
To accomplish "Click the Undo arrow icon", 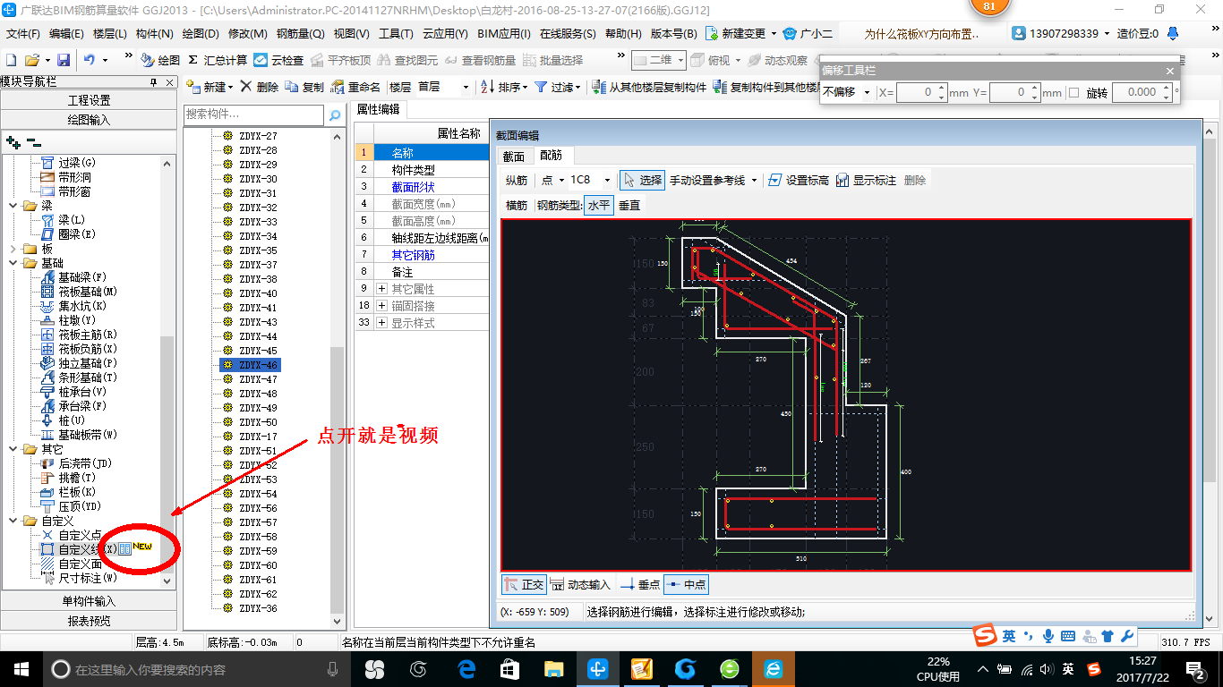I will (x=90, y=60).
